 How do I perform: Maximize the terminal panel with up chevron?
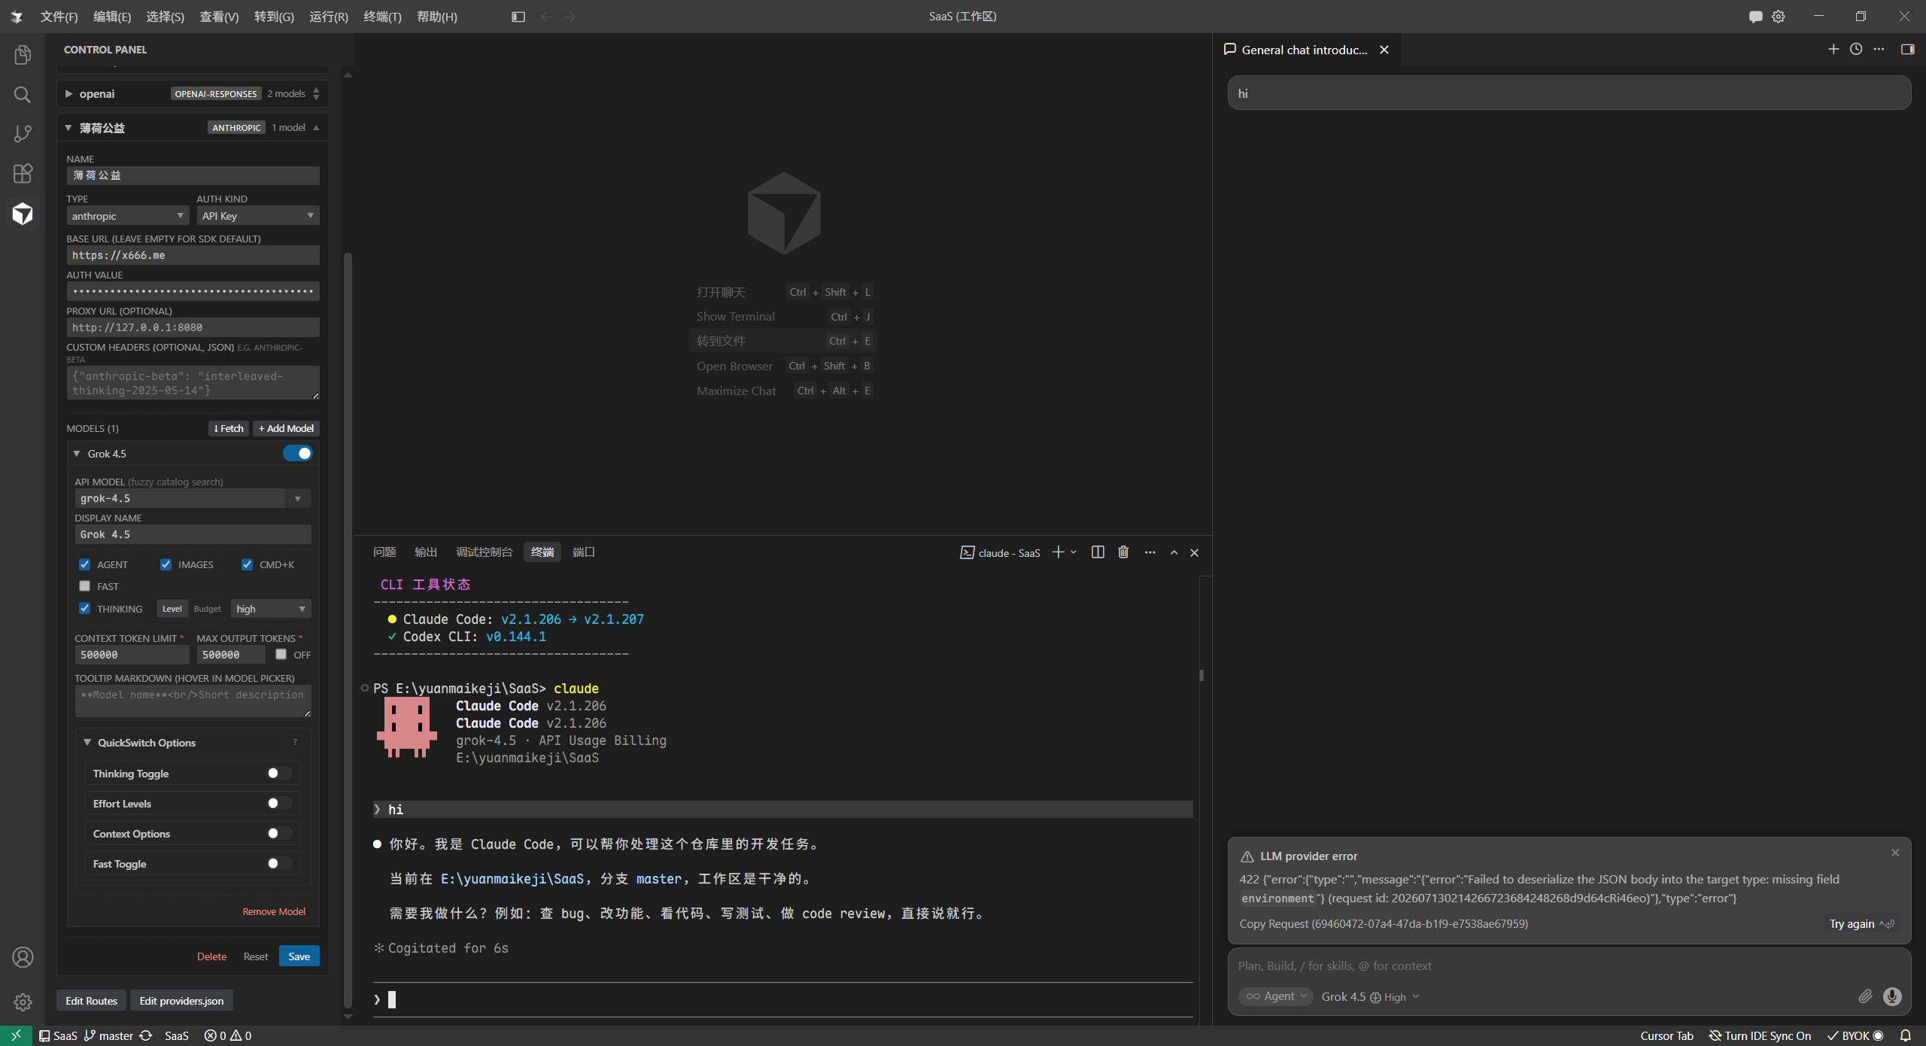[x=1174, y=552]
